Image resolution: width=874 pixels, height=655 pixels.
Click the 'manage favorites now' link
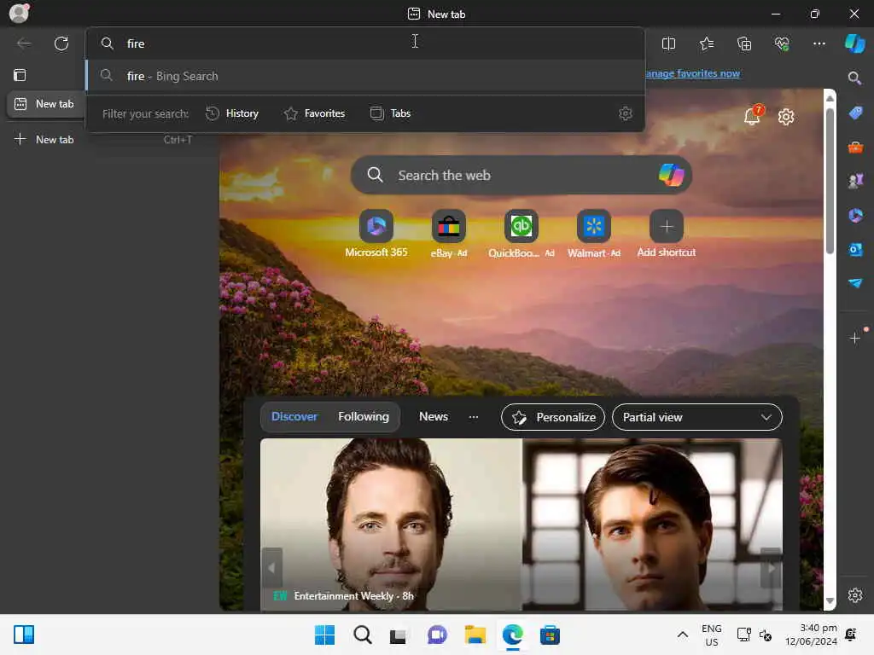(692, 73)
